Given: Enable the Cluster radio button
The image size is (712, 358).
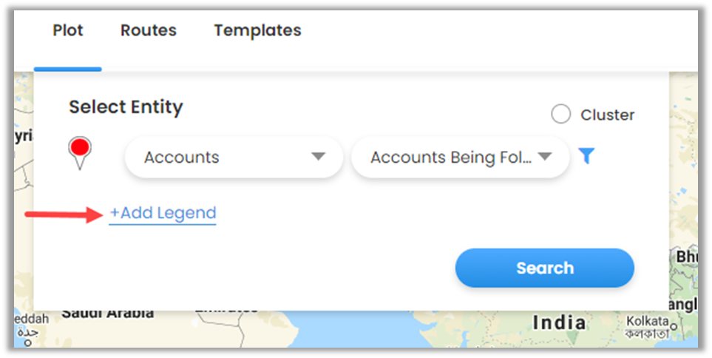Looking at the screenshot, I should click(561, 115).
